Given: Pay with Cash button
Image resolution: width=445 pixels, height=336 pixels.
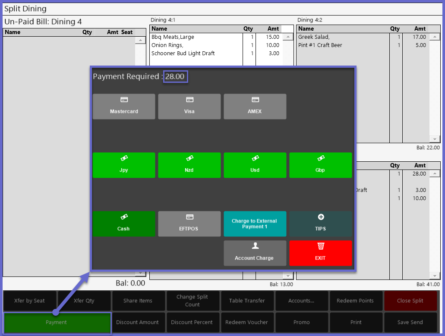Looking at the screenshot, I should (x=124, y=224).
